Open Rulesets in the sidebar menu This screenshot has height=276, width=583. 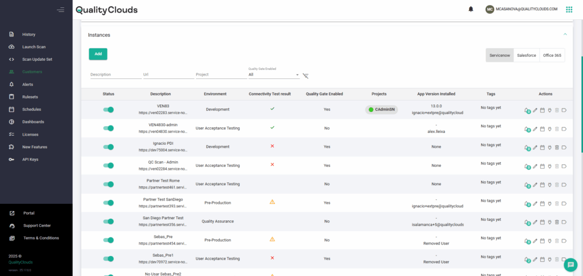click(x=30, y=97)
